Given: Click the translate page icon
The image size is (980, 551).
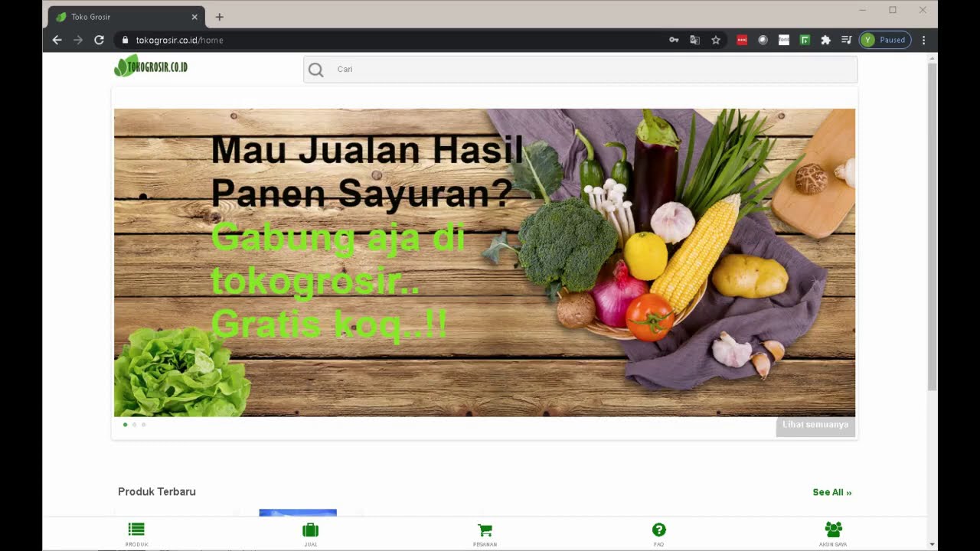Looking at the screenshot, I should (694, 40).
